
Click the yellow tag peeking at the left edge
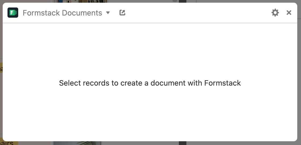click(x=1, y=68)
